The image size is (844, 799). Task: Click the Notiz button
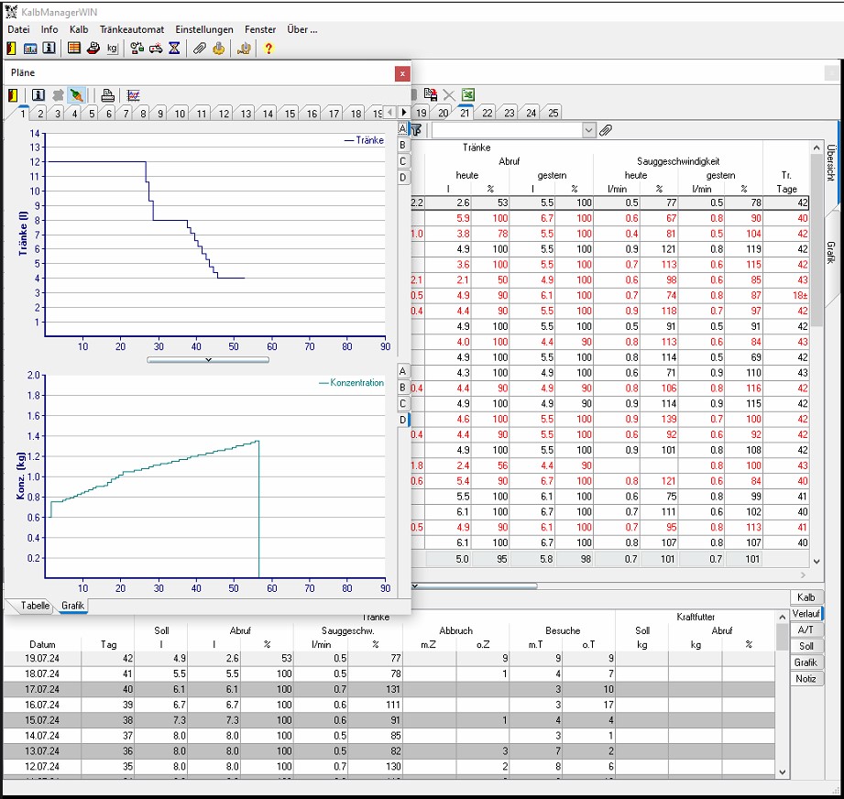[806, 679]
